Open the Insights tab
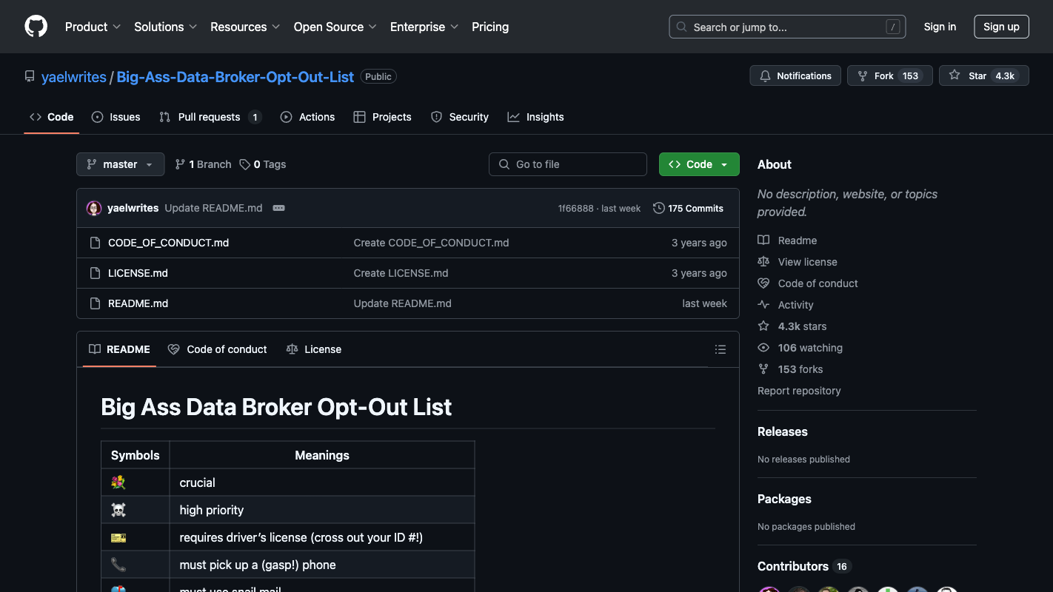 pyautogui.click(x=535, y=117)
